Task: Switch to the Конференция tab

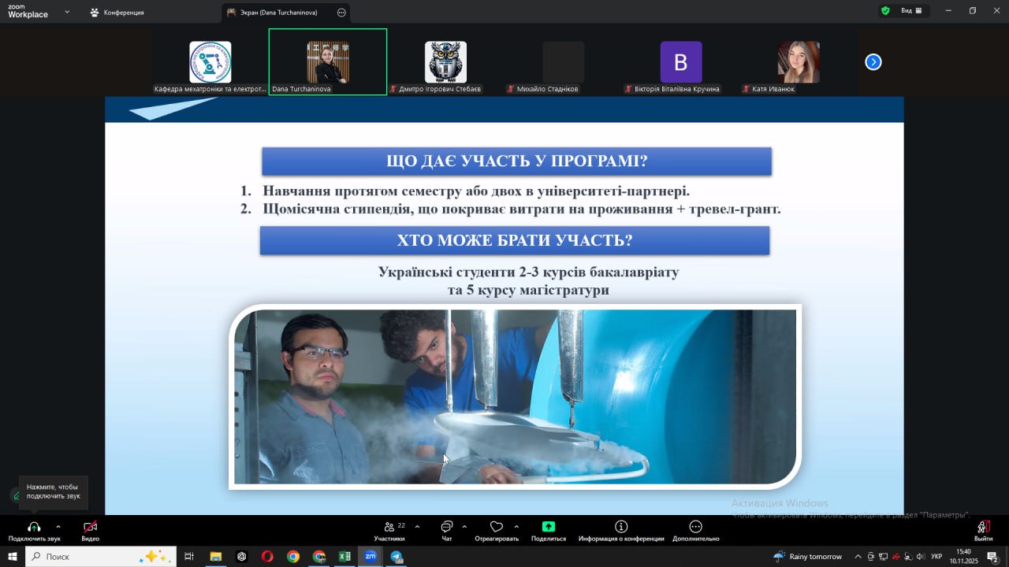Action: pyautogui.click(x=117, y=13)
